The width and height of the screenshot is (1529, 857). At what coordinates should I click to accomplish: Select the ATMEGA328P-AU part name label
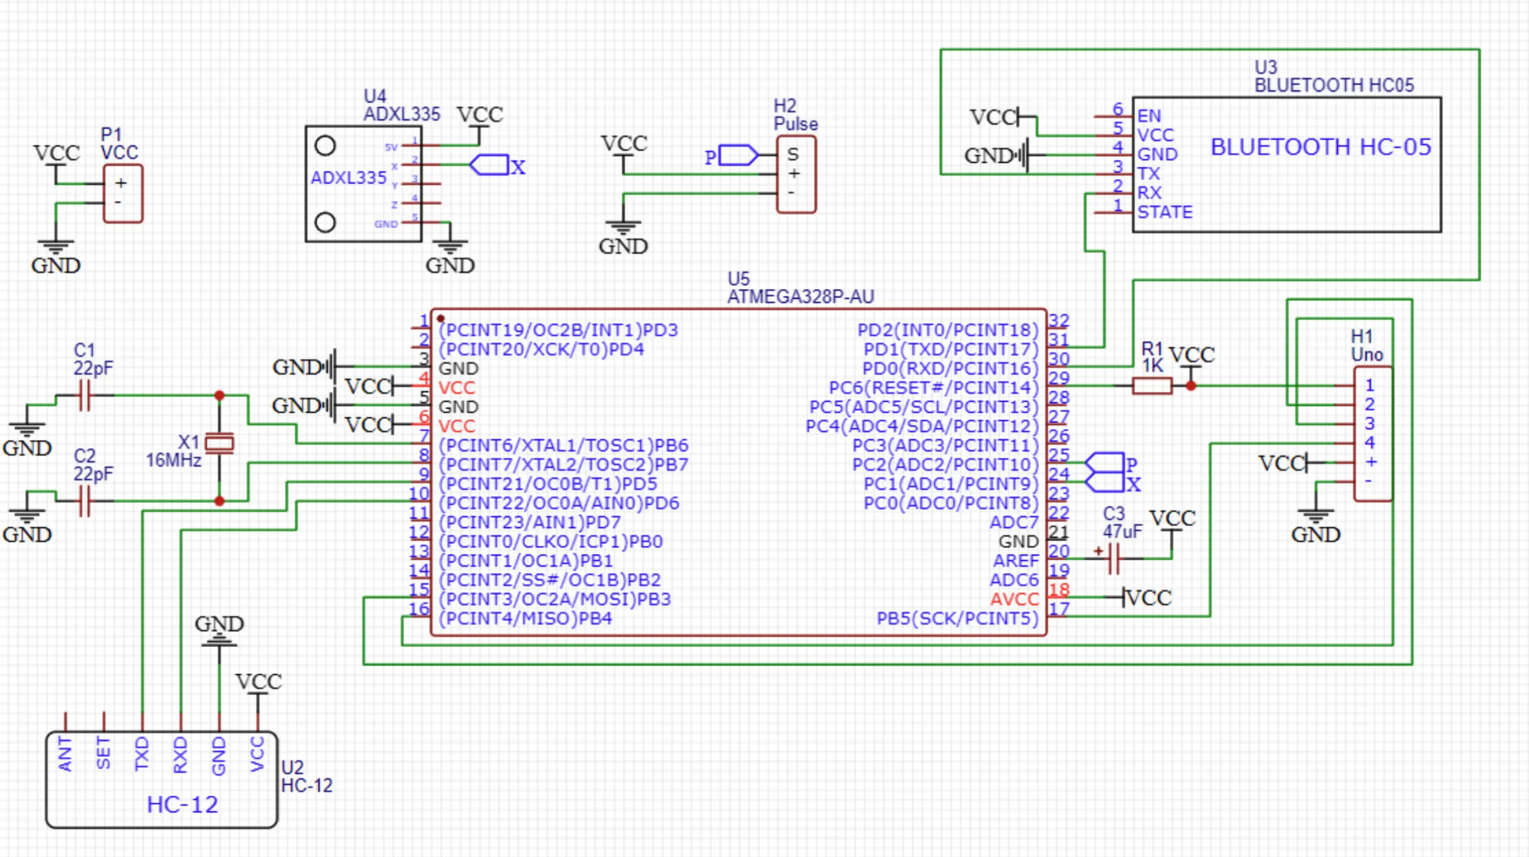[800, 297]
